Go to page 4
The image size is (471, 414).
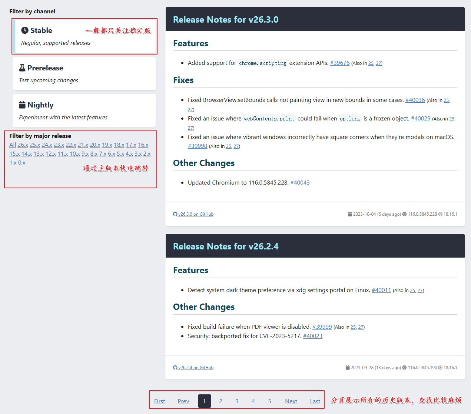253,401
